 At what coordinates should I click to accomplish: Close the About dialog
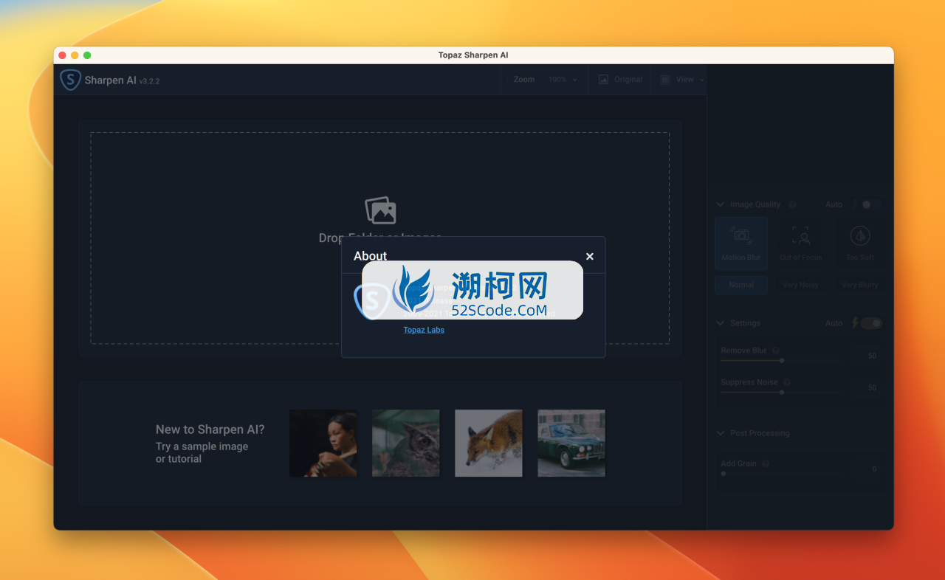point(590,256)
